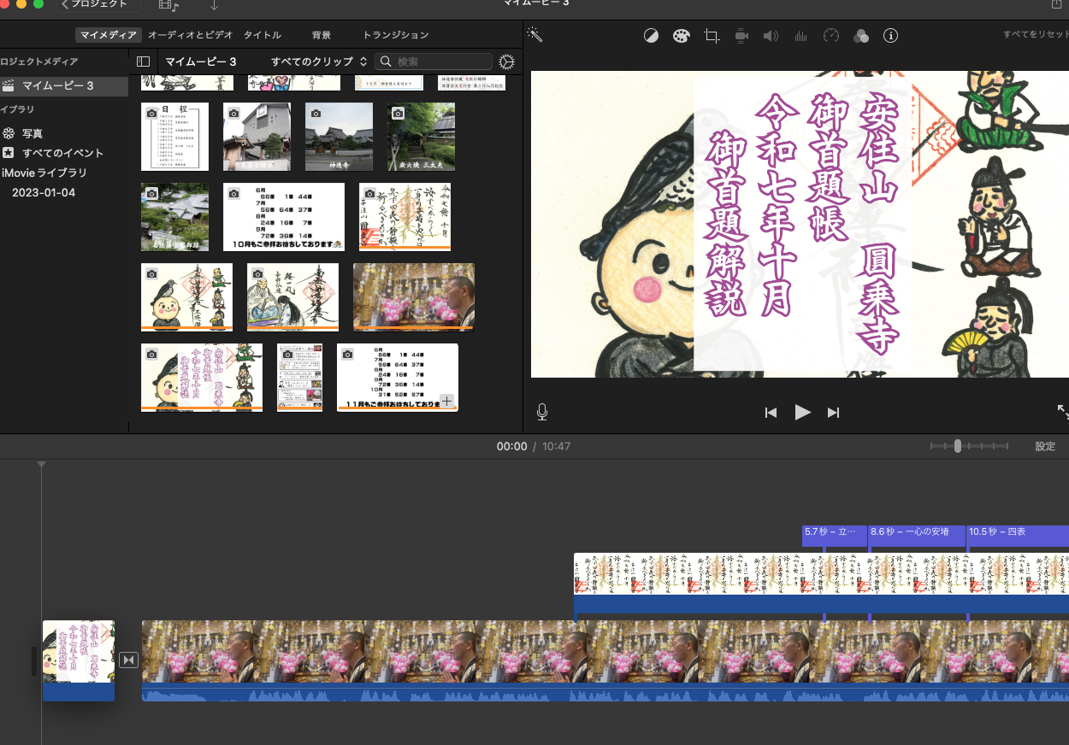Image resolution: width=1069 pixels, height=745 pixels.
Task: Open the speed (speedometer) tool
Action: pos(831,36)
